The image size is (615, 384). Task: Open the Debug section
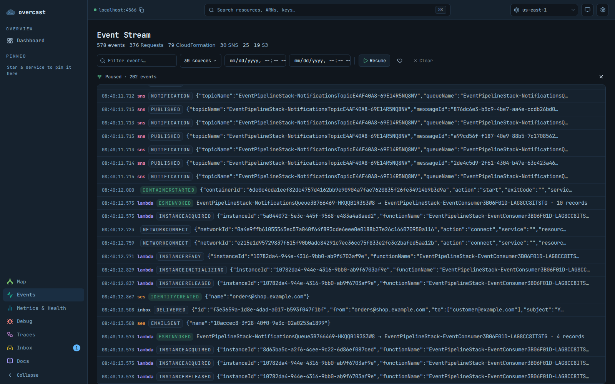43,321
